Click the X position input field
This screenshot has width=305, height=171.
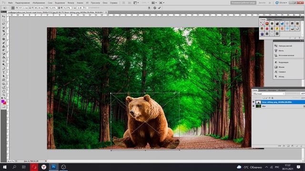tap(23, 8)
